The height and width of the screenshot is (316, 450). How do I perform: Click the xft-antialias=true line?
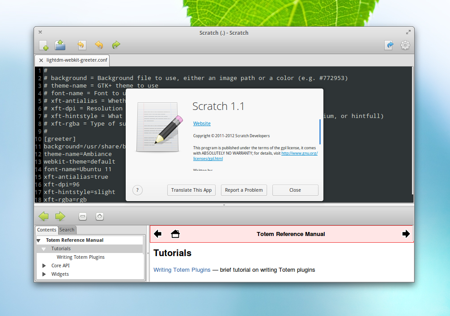[x=76, y=177]
